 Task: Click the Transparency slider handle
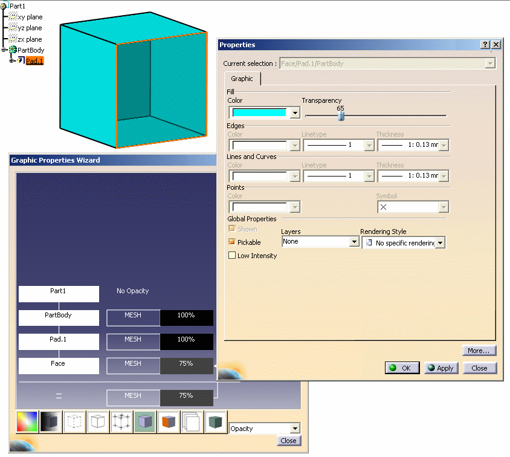tap(341, 115)
